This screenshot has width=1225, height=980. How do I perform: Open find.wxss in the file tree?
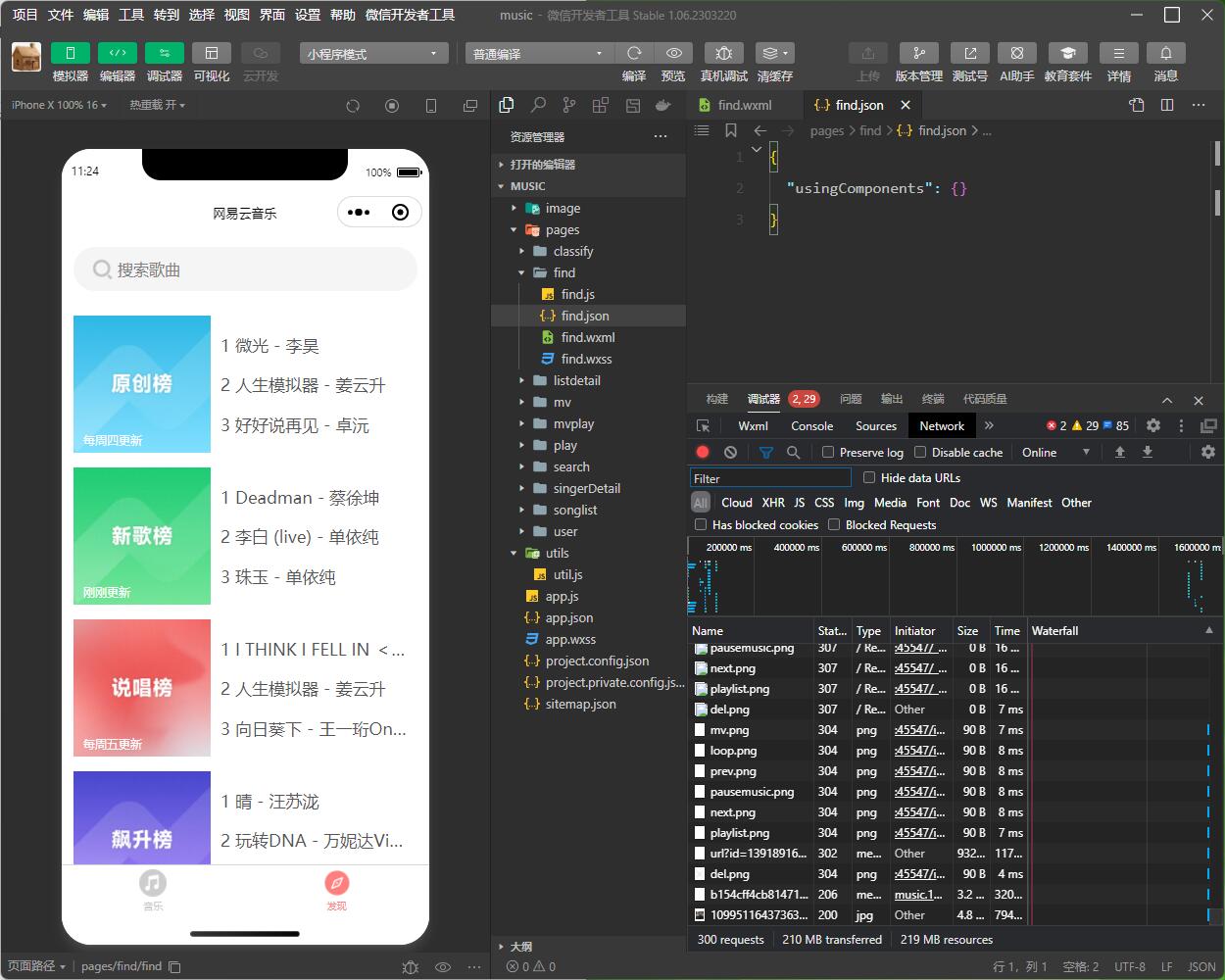(588, 359)
